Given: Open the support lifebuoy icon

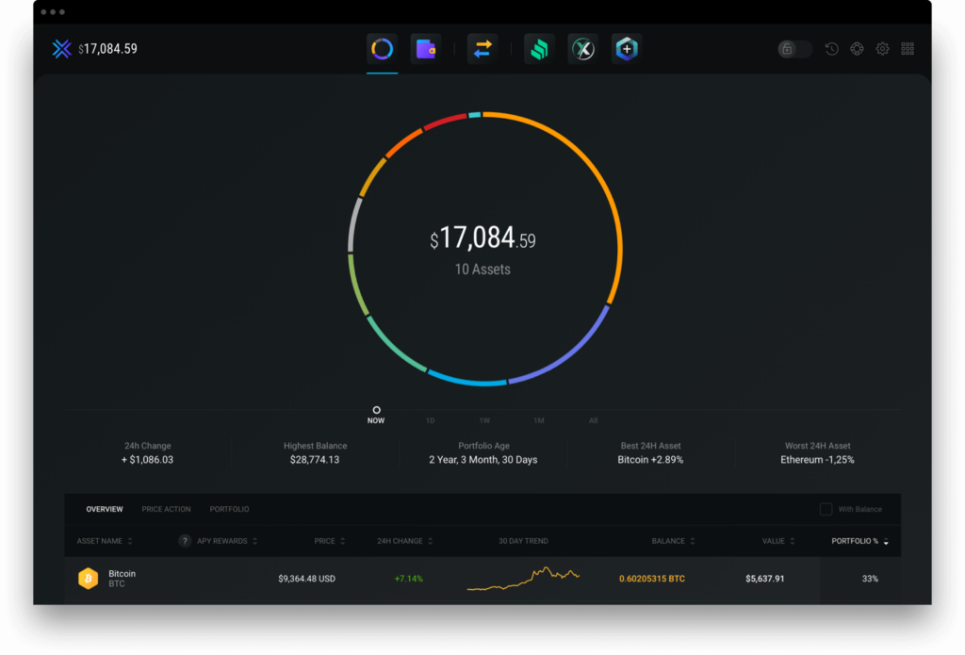Looking at the screenshot, I should coord(857,49).
